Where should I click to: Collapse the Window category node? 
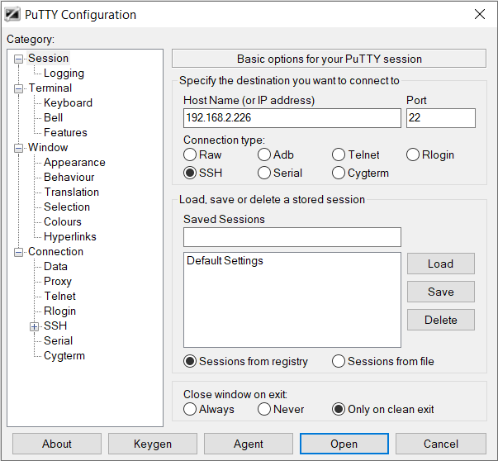click(19, 148)
